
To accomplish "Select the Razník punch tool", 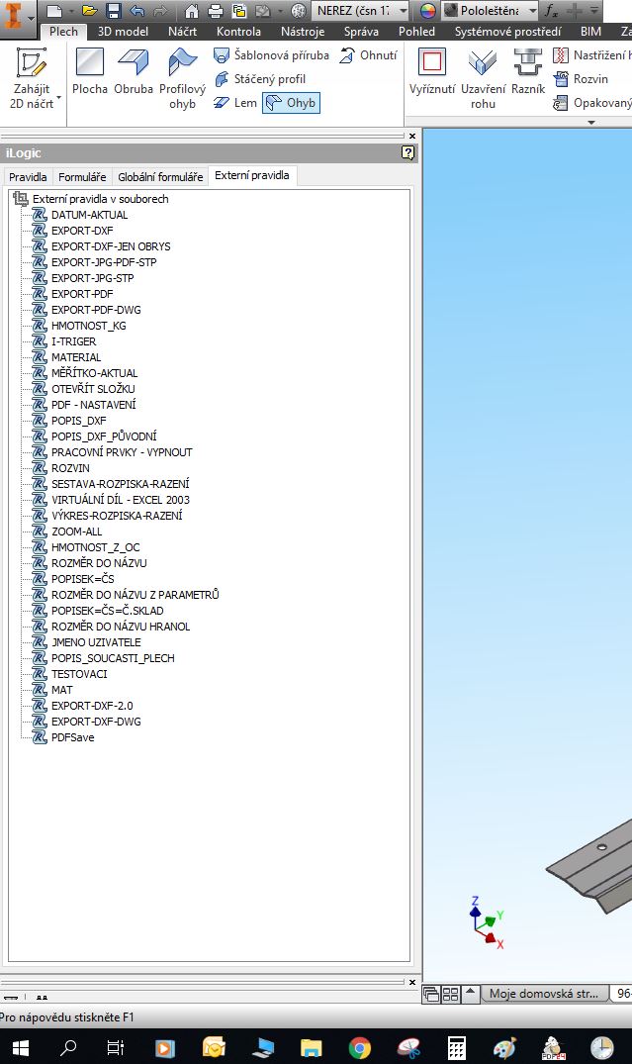I will coord(528,74).
